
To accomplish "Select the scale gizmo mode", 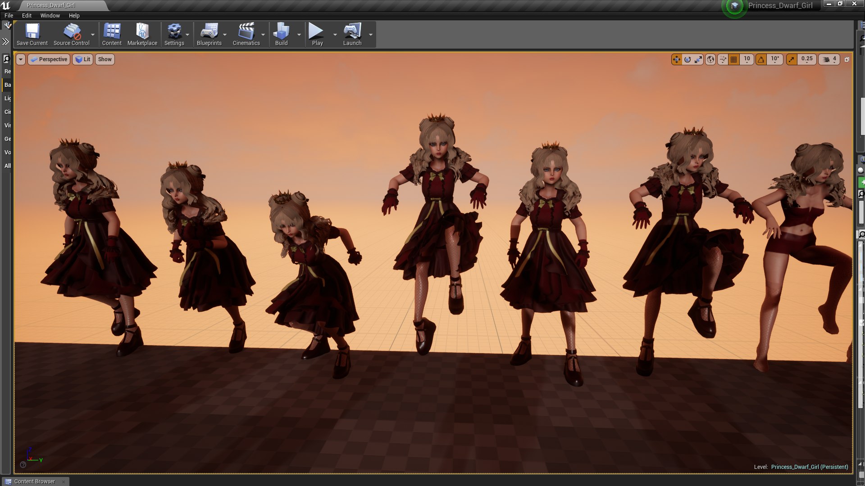I will 698,59.
